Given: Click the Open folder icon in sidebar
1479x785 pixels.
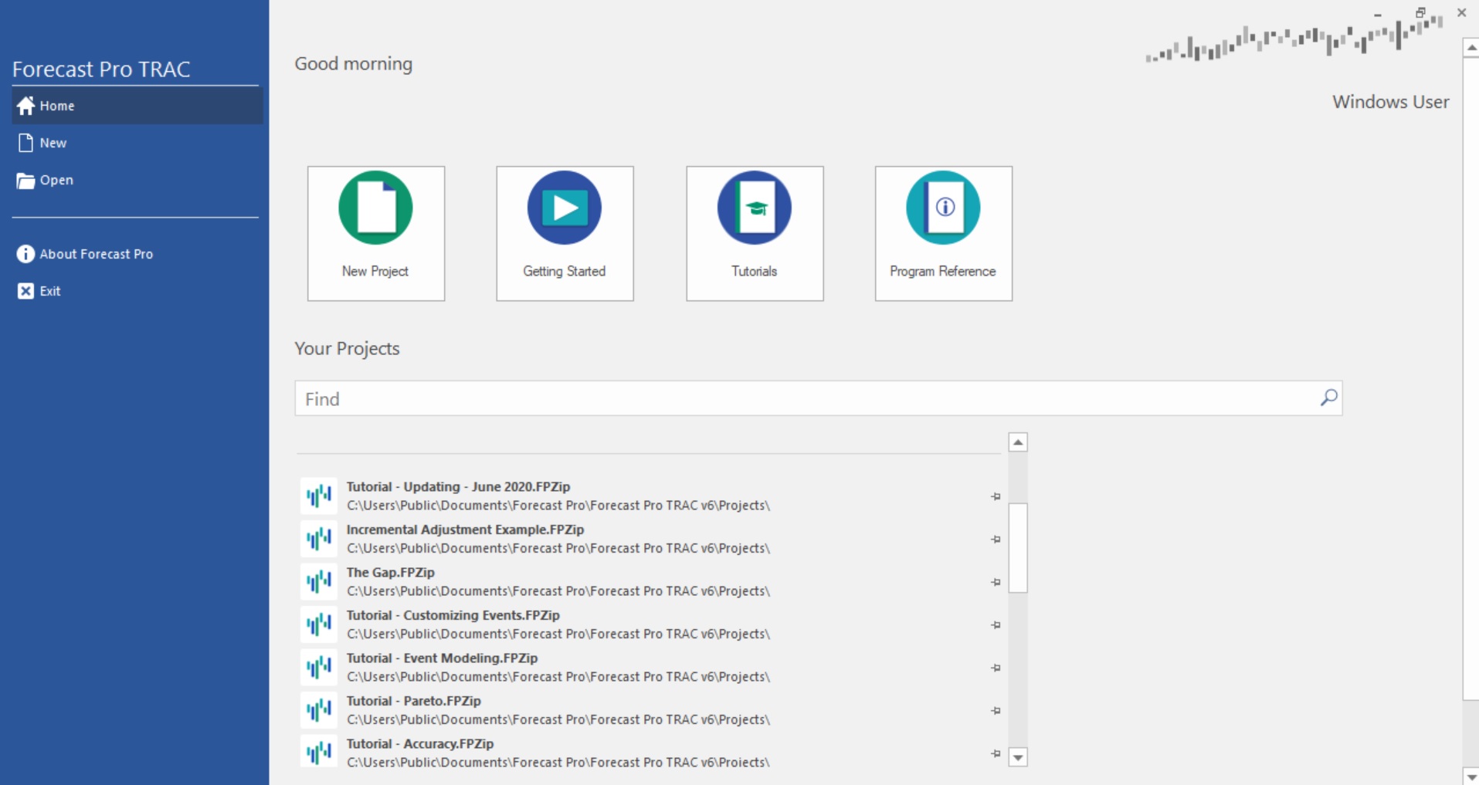Looking at the screenshot, I should click(x=25, y=181).
